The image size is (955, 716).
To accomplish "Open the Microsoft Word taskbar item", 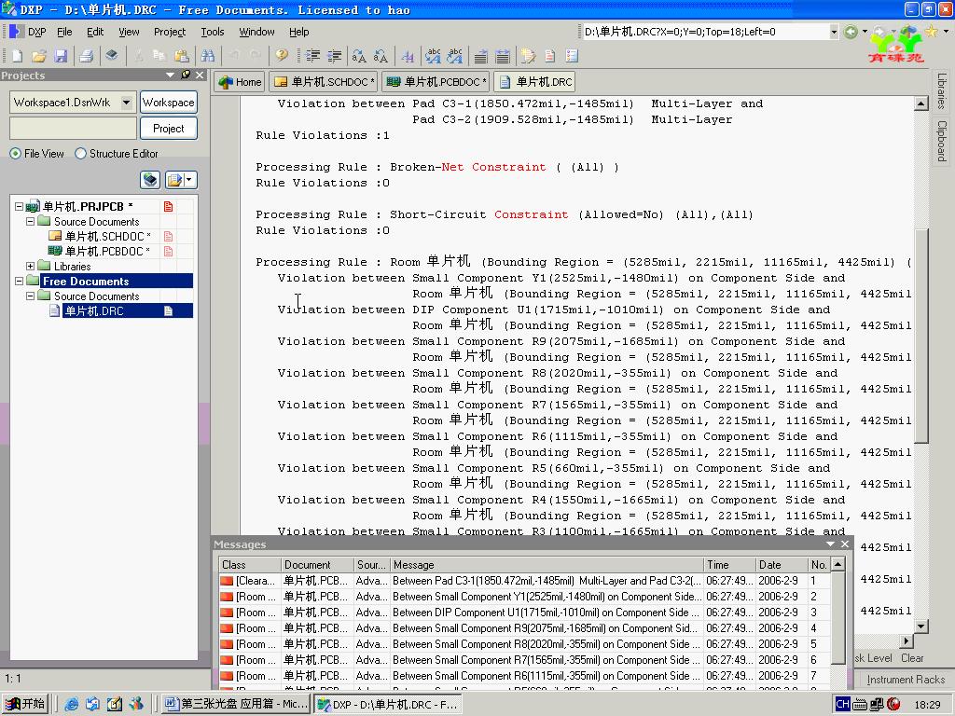I will (236, 704).
